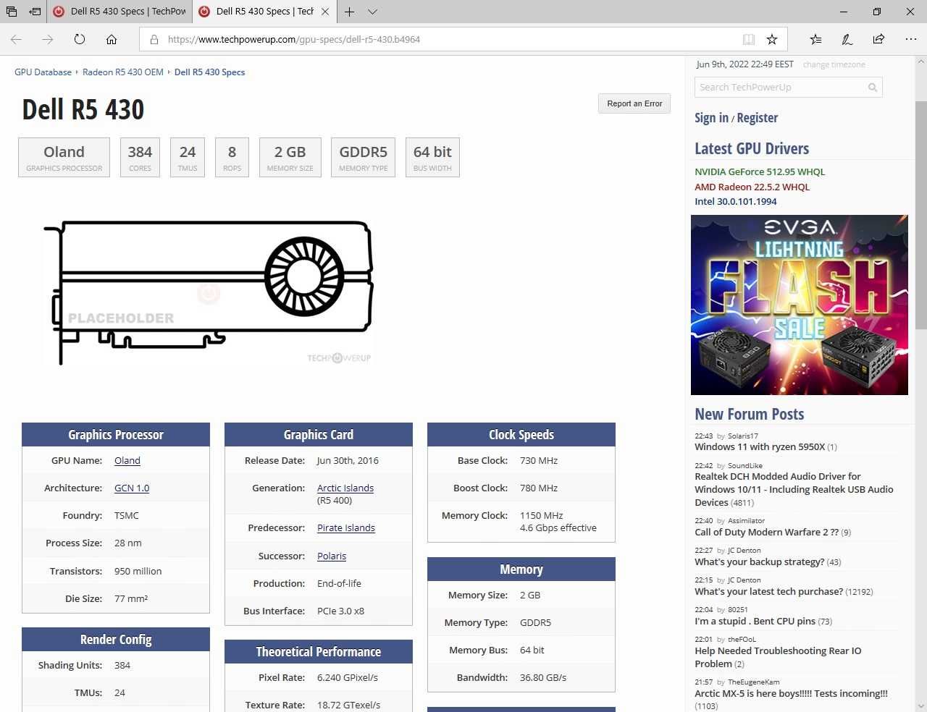Open browser Settings and more menu

coord(910,39)
